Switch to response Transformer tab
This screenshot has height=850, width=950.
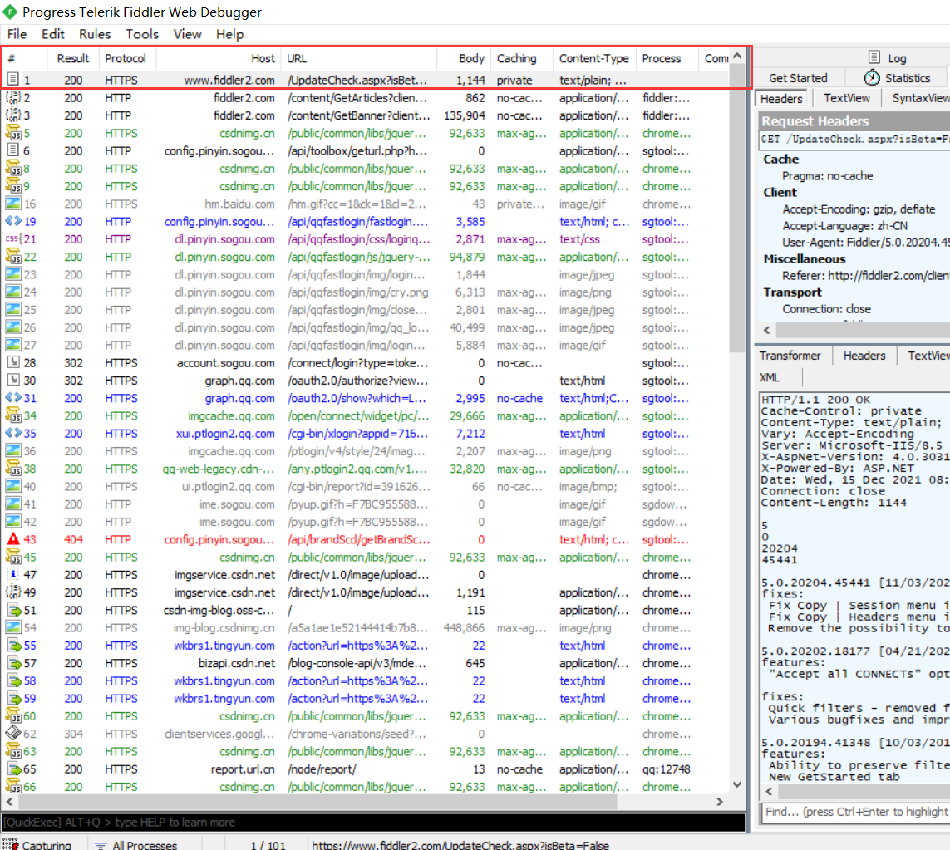790,356
